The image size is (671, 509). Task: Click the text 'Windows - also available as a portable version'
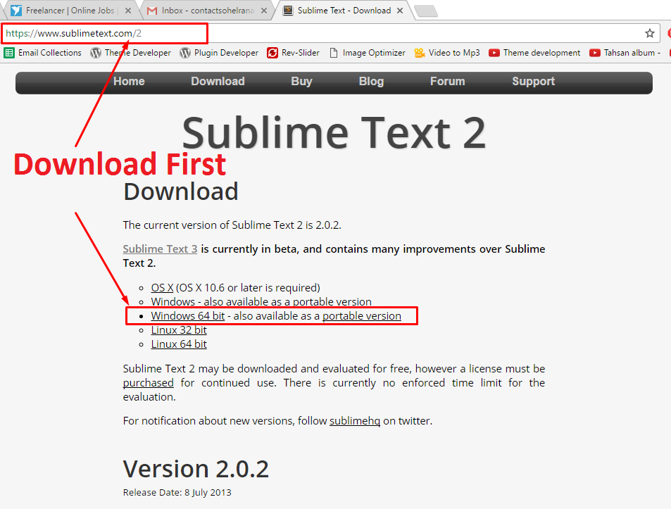[x=261, y=302]
